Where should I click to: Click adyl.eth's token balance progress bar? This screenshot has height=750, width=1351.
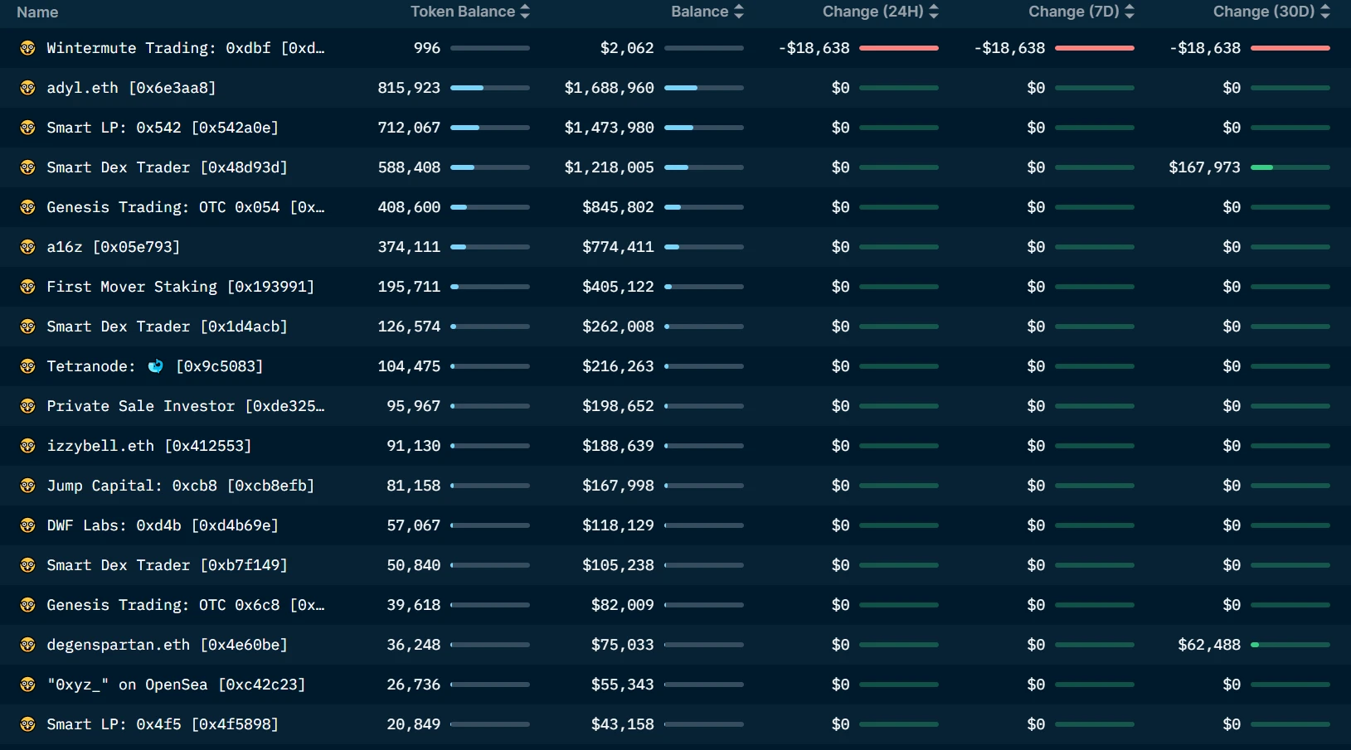[489, 88]
